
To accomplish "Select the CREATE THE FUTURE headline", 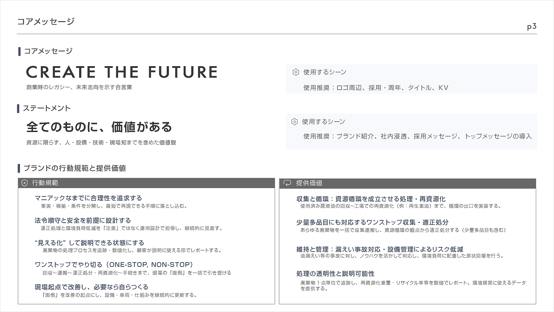I will (122, 72).
